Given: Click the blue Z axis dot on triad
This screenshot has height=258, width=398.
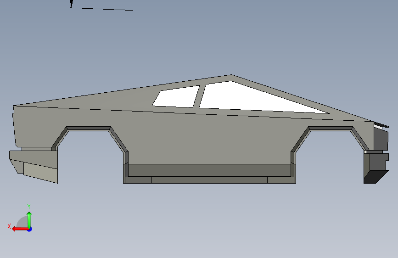Looking at the screenshot, I should pyautogui.click(x=30, y=229).
